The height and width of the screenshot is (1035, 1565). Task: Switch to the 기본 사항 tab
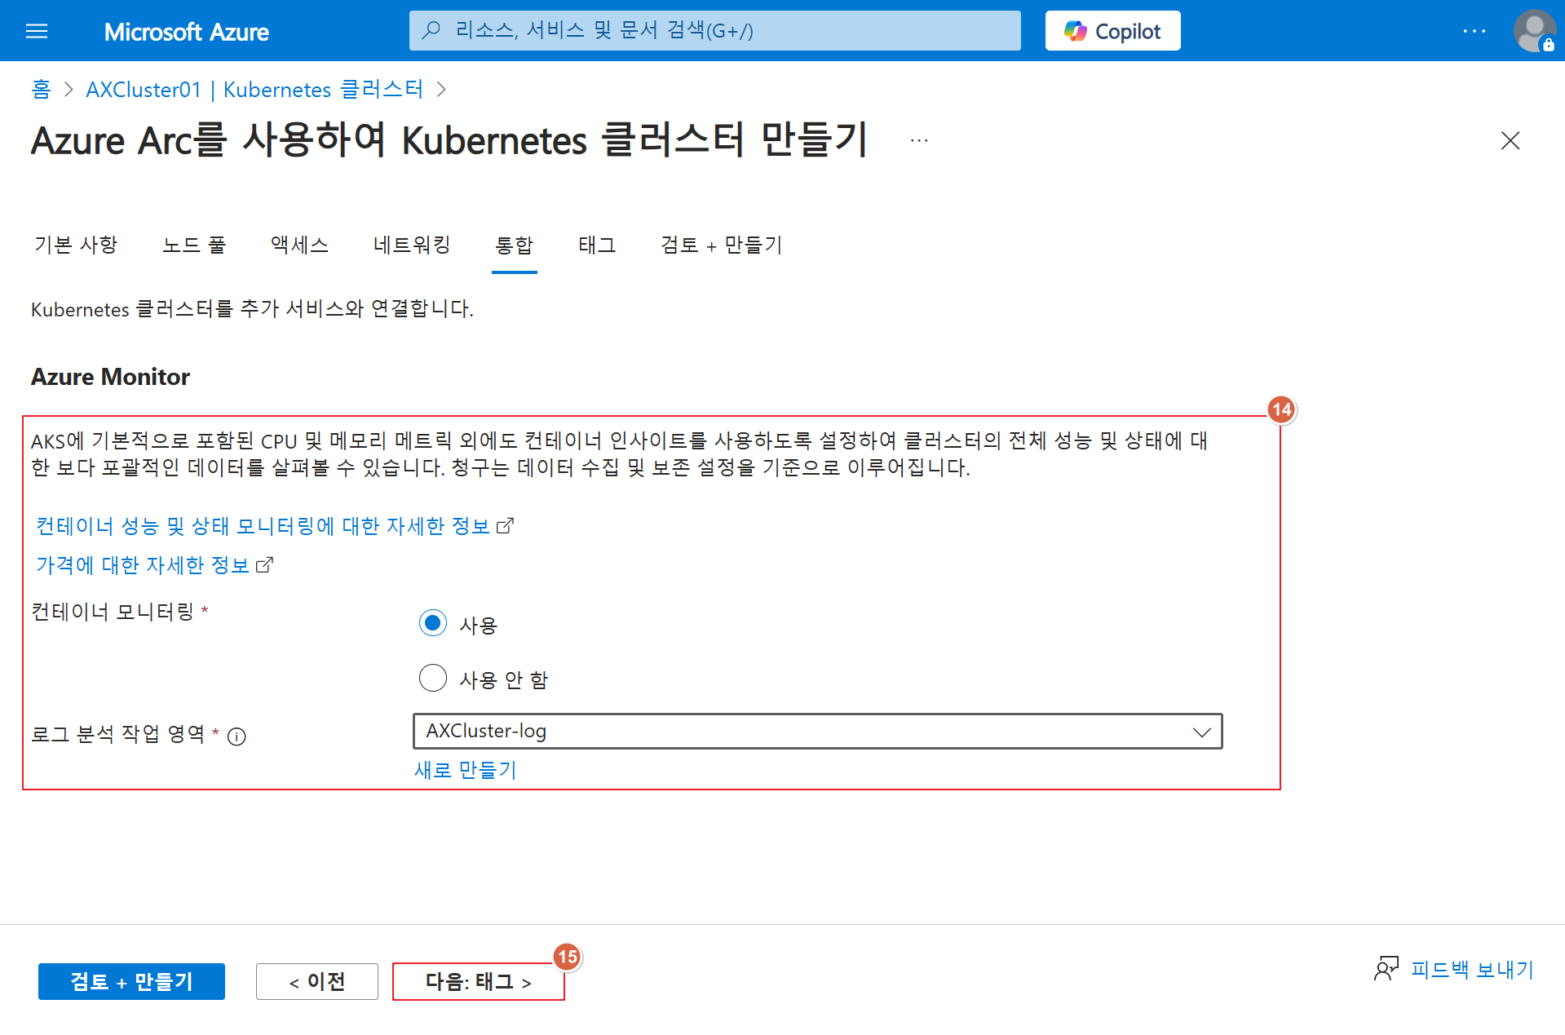[76, 245]
